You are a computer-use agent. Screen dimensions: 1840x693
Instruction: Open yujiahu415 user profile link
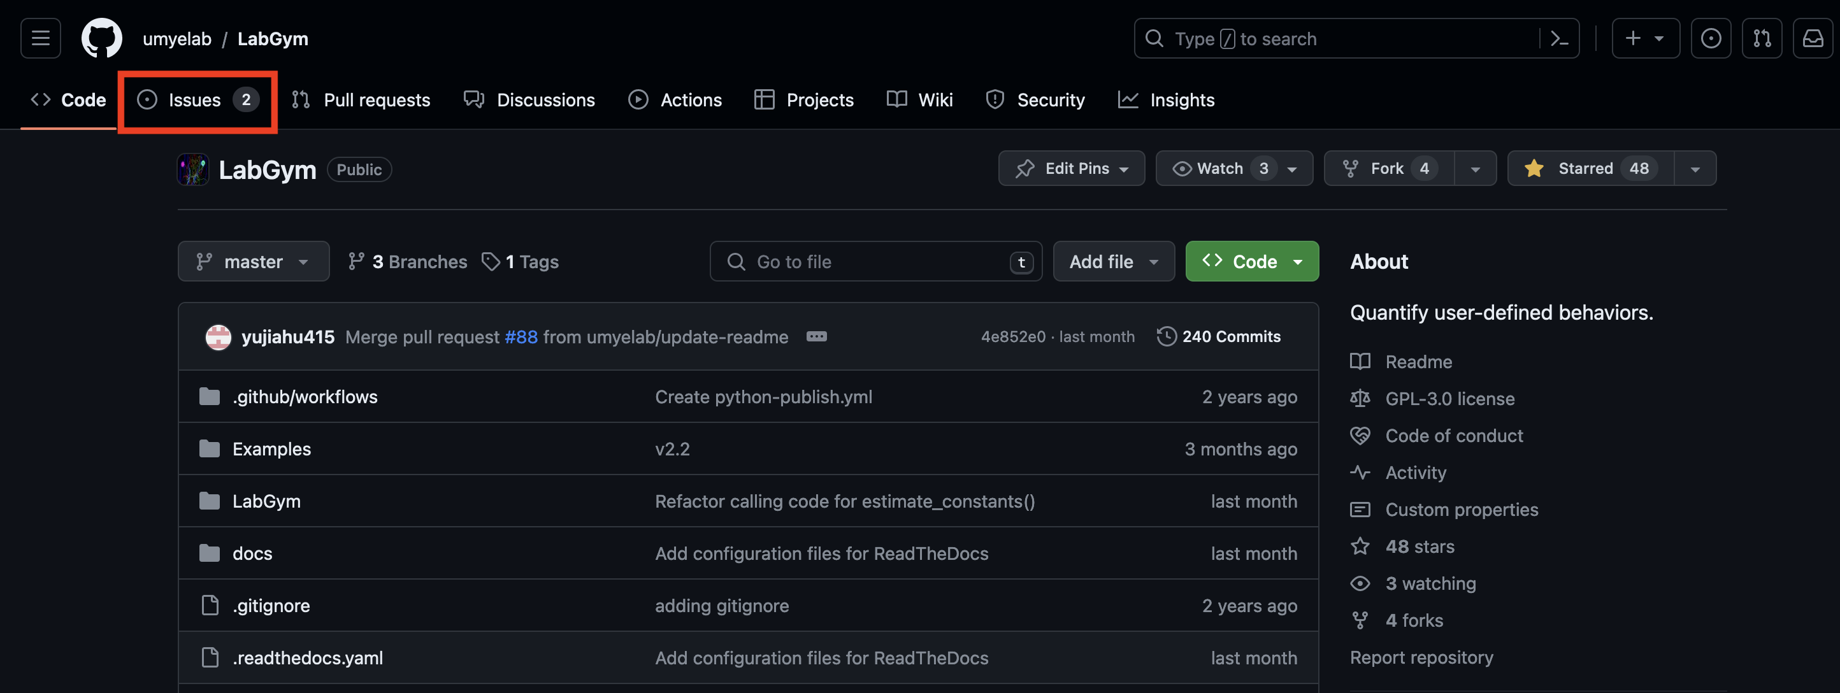(288, 336)
